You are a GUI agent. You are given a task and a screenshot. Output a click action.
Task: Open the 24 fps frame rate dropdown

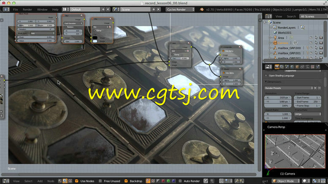tap(307, 114)
